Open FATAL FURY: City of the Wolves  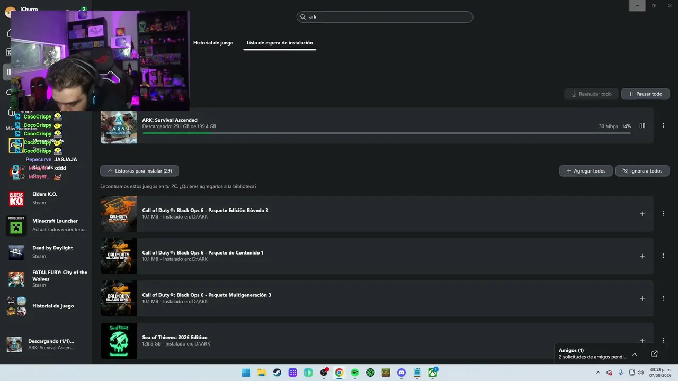pyautogui.click(x=46, y=279)
